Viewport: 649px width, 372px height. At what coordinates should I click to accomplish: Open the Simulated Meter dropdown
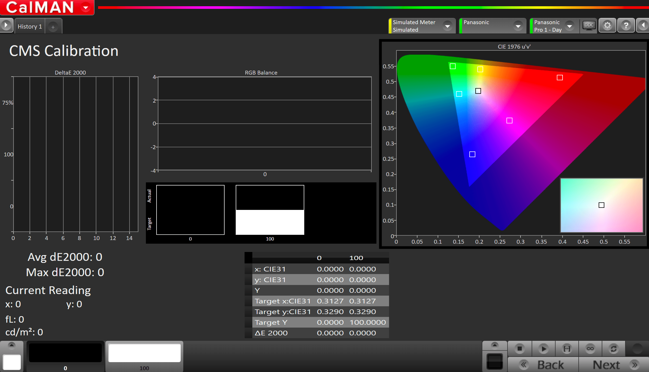pyautogui.click(x=447, y=26)
